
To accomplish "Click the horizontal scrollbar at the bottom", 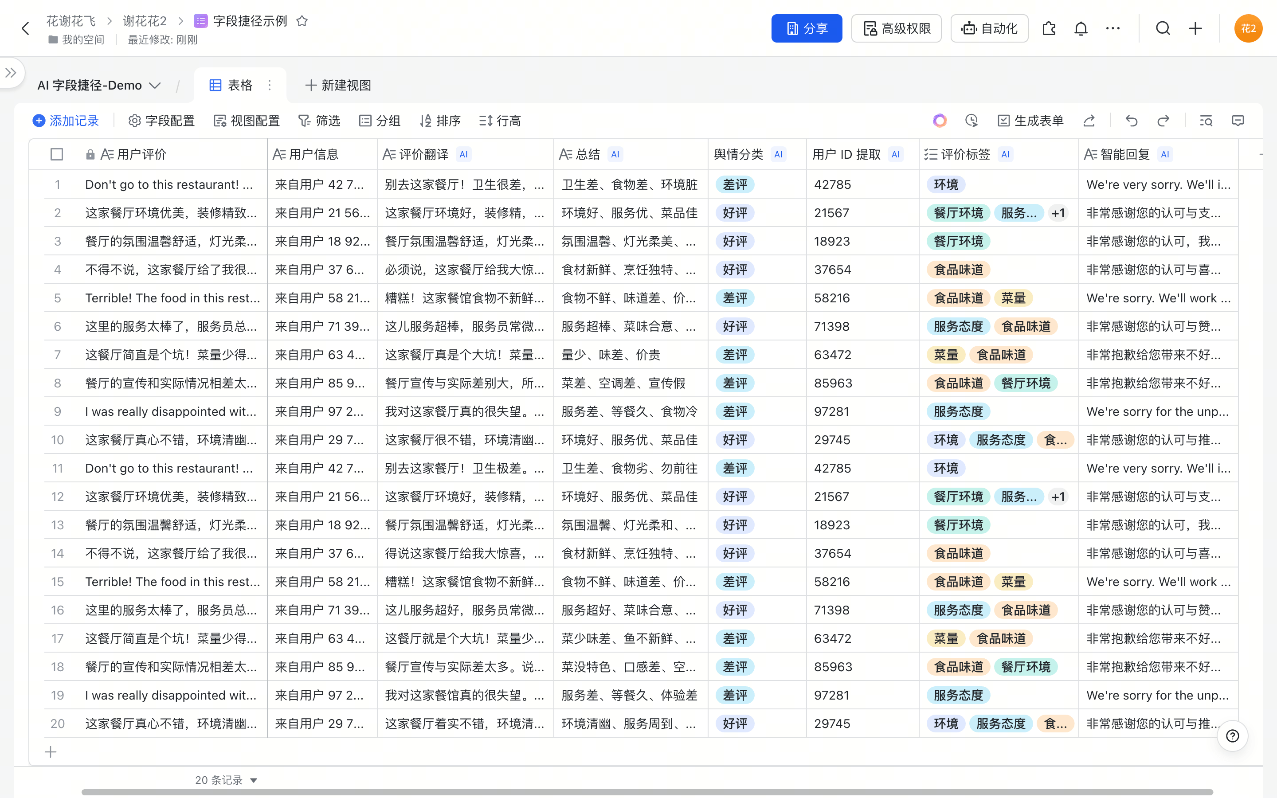I will tap(646, 792).
